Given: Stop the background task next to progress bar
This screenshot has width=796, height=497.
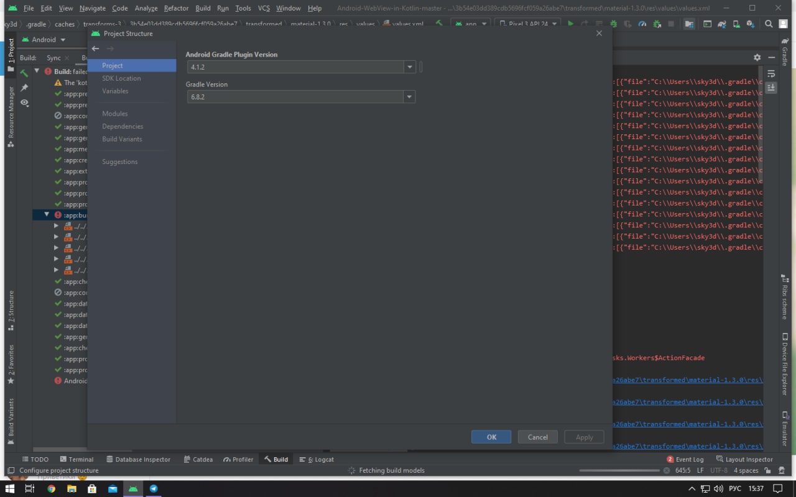Looking at the screenshot, I should coord(667,470).
